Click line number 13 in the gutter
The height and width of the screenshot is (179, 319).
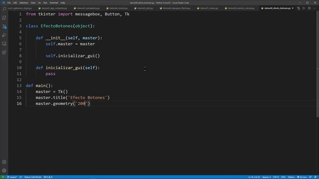(19, 86)
